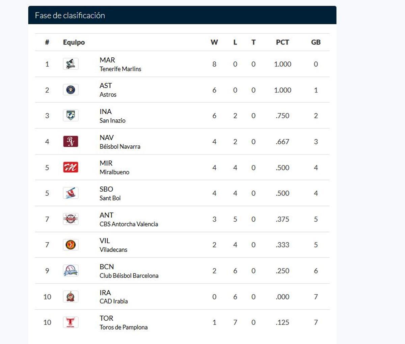Click the Equipo column header

pos(74,42)
